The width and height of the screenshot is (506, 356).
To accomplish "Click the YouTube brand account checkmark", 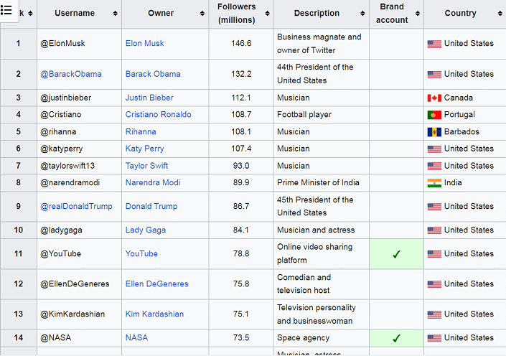I will coord(397,254).
